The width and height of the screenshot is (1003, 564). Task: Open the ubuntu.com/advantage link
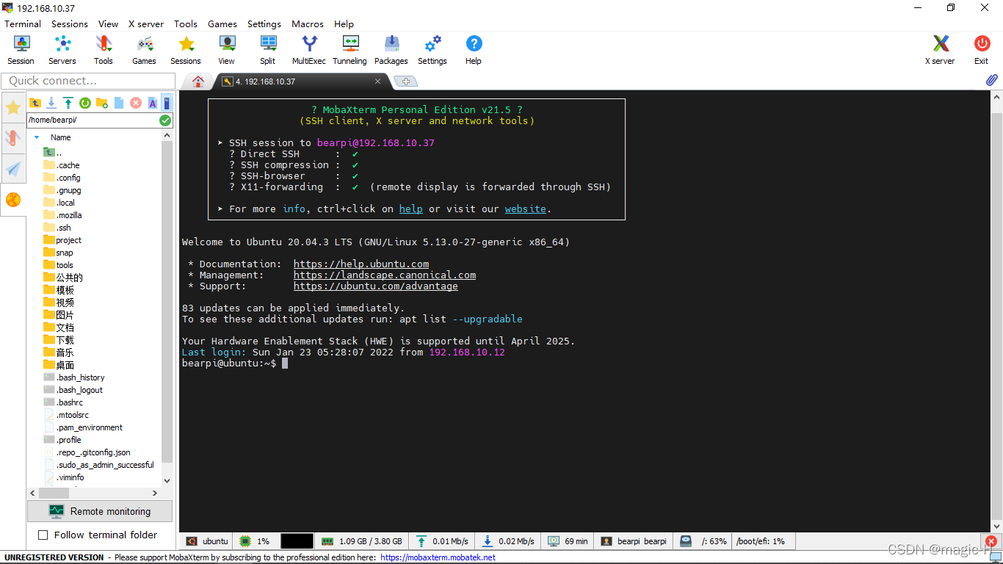click(376, 286)
